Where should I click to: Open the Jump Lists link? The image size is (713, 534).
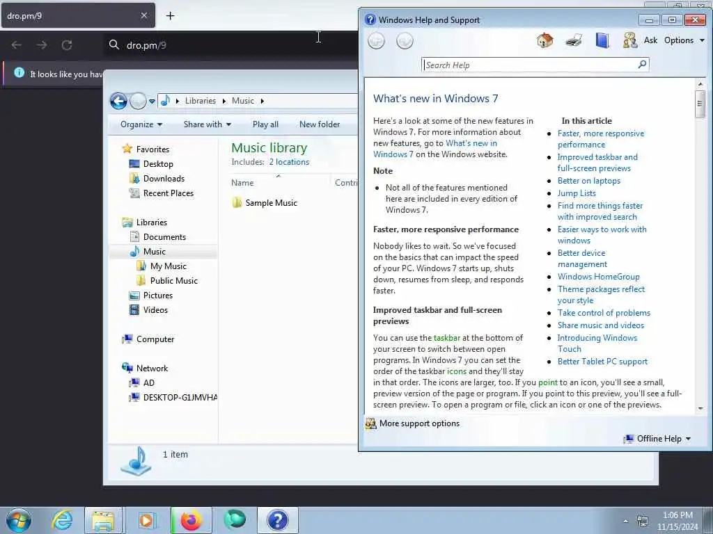click(577, 193)
